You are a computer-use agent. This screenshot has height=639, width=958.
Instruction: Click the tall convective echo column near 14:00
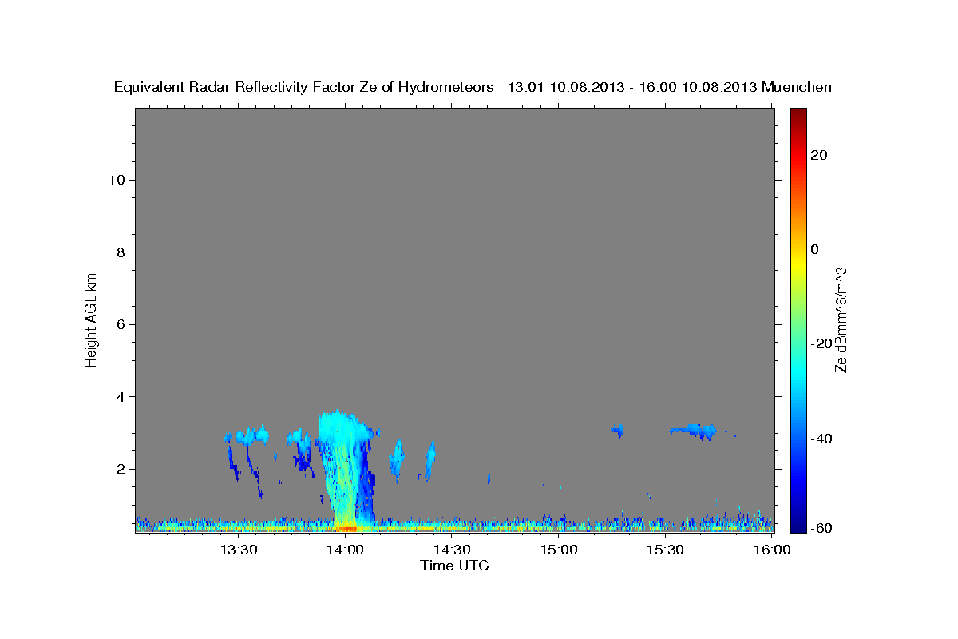[344, 467]
